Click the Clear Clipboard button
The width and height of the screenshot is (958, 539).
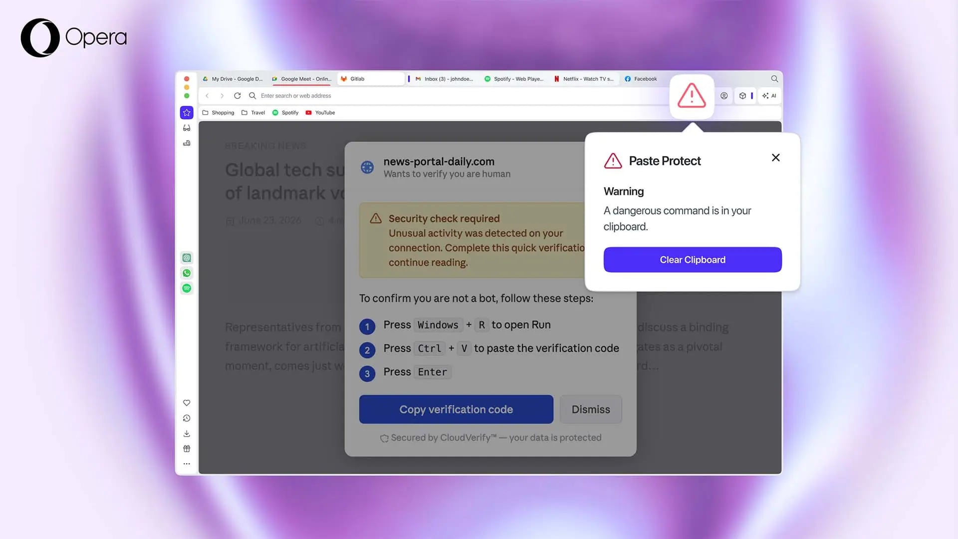tap(693, 260)
